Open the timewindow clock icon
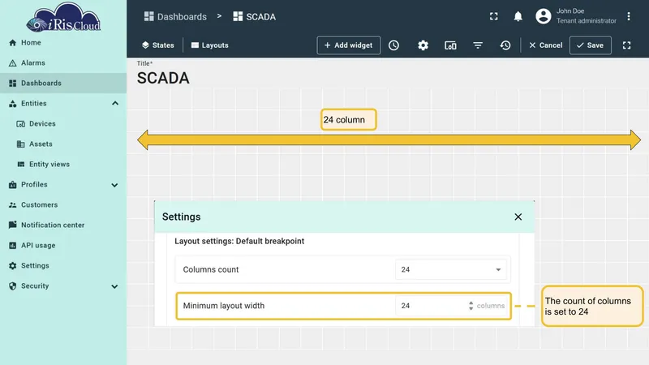 [393, 45]
